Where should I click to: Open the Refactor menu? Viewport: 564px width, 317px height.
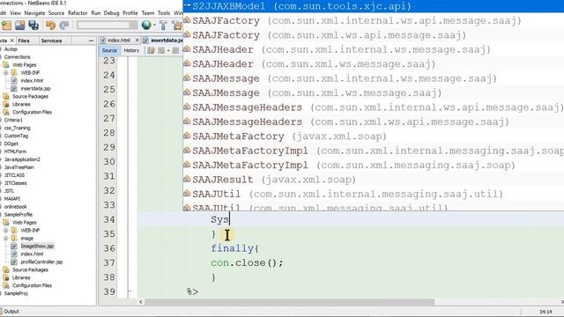coord(78,13)
